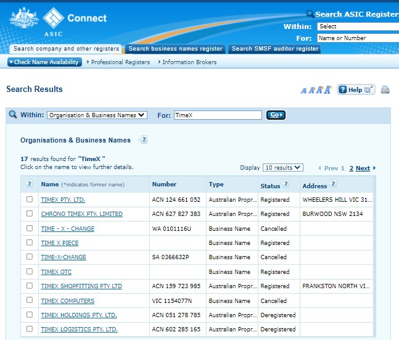Image resolution: width=399 pixels, height=340 pixels.
Task: Open CHRONO TIMEX PTY. LIMITED details
Action: [x=81, y=214]
